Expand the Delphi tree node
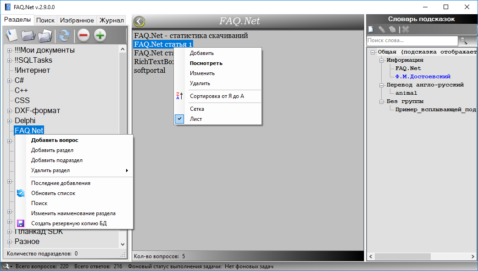Image resolution: width=478 pixels, height=271 pixels. click(10, 121)
